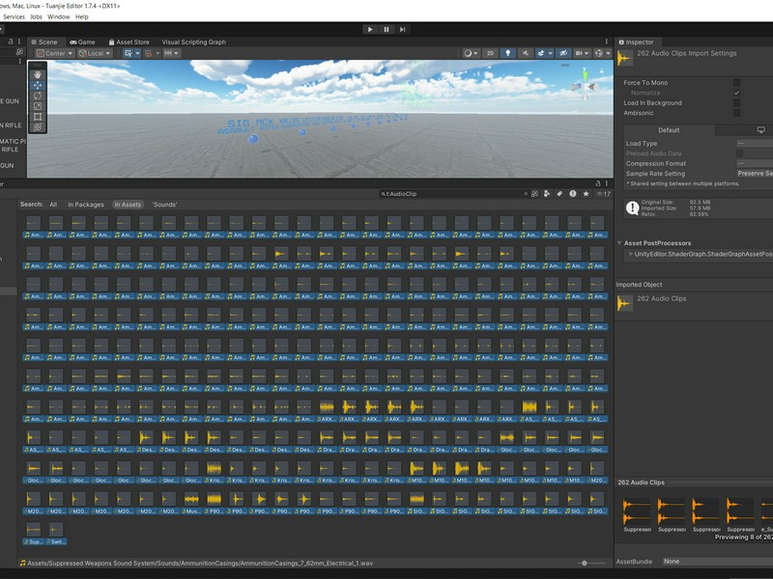Open the scene effects dropdown arrow

click(550, 53)
